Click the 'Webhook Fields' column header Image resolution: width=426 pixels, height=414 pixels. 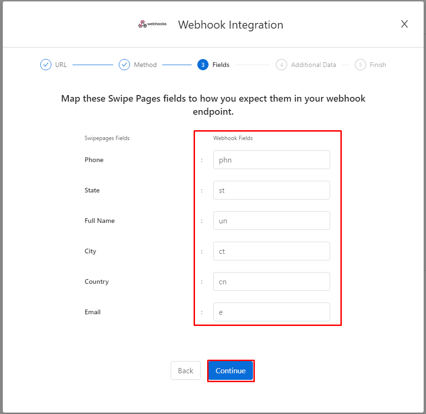point(233,138)
